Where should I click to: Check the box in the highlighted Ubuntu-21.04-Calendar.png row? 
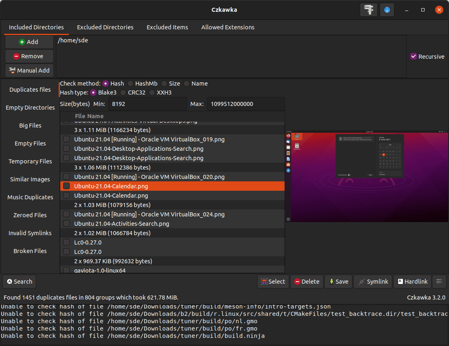[66, 186]
